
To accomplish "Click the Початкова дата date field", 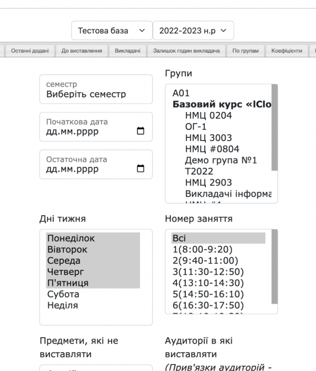I will tap(87, 132).
